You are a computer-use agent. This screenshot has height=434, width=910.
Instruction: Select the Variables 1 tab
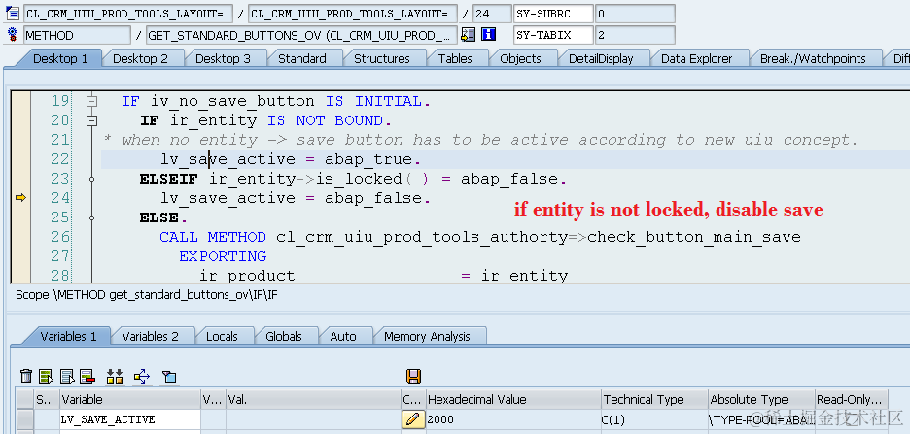coord(68,336)
